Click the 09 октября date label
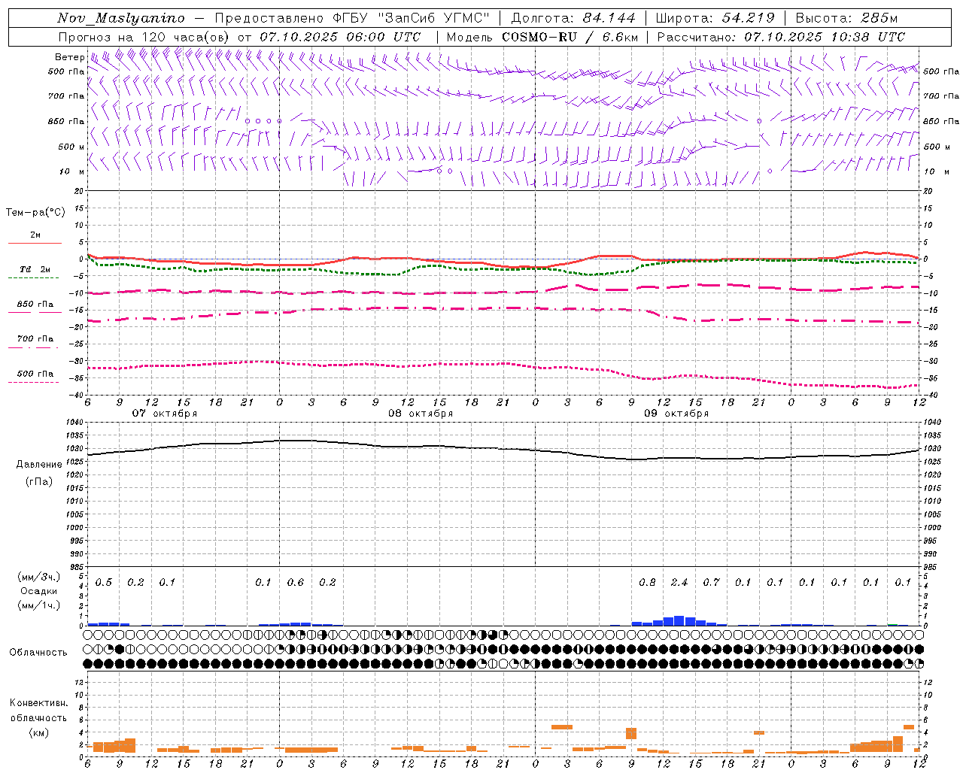The image size is (963, 770). pos(676,413)
